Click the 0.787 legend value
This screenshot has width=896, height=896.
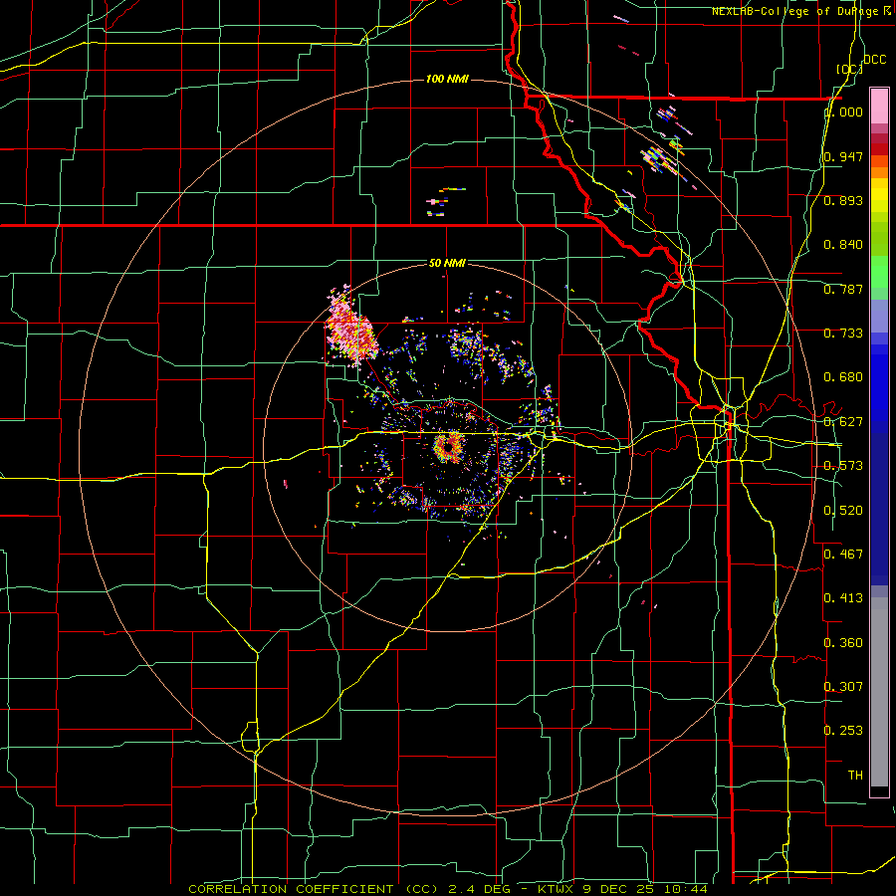(843, 289)
